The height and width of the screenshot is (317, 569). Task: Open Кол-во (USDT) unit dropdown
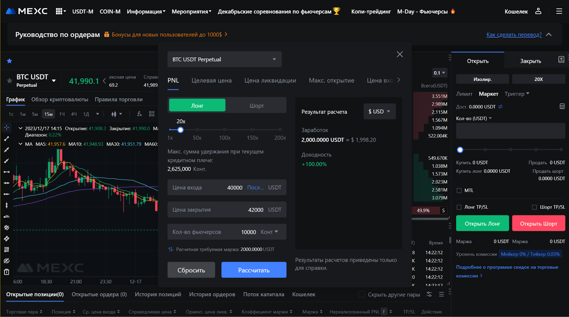pyautogui.click(x=474, y=118)
